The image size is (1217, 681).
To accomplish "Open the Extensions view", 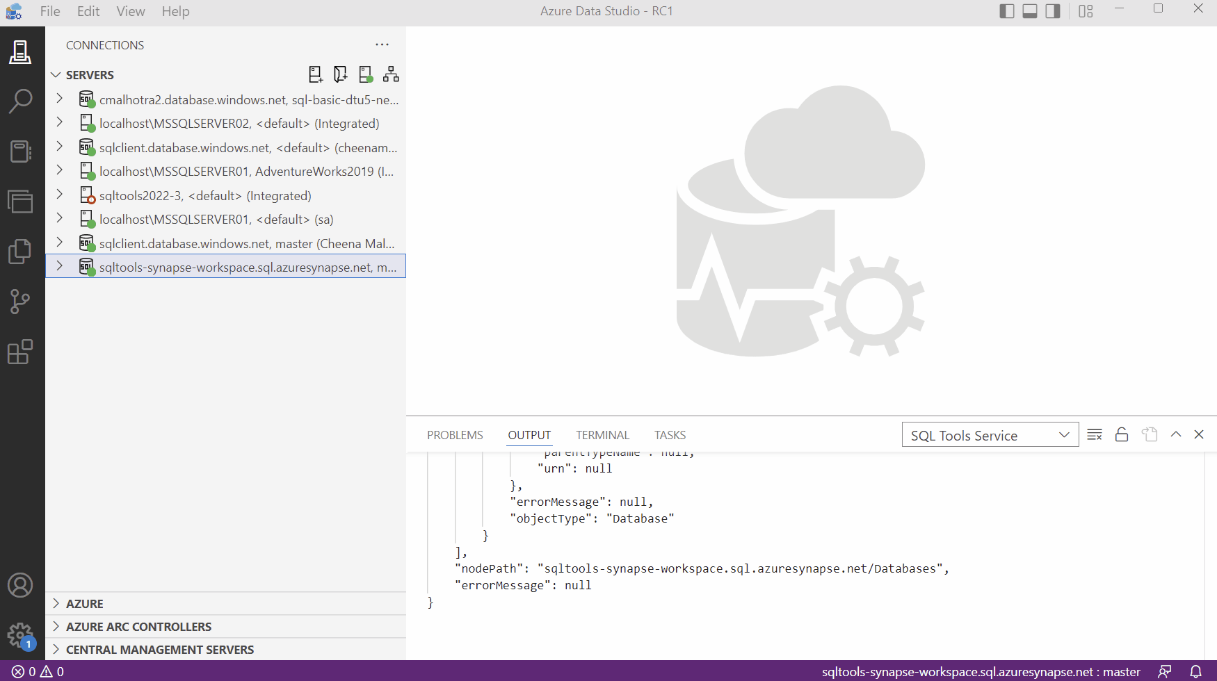I will [20, 352].
